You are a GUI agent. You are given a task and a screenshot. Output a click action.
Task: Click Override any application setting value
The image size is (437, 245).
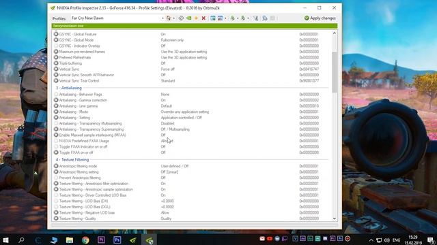[185, 112]
